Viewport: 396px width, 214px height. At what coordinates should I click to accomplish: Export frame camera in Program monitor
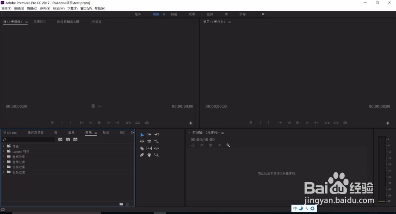[345, 123]
